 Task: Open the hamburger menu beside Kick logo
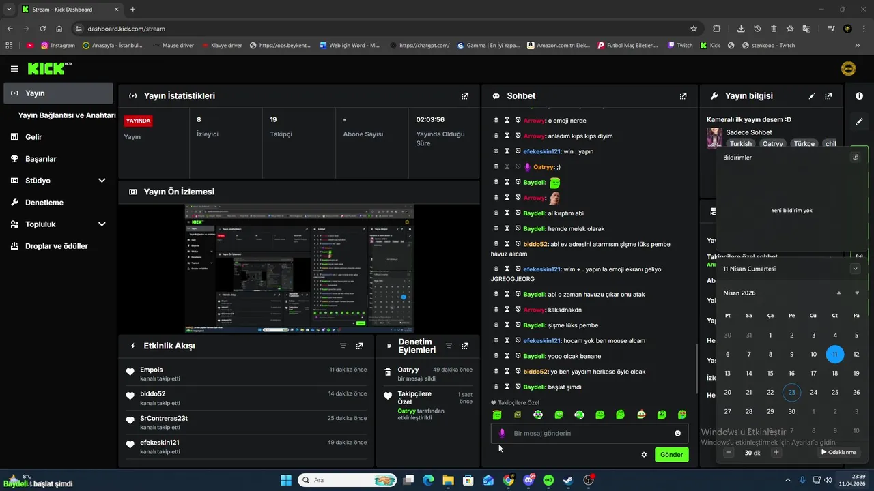(14, 68)
